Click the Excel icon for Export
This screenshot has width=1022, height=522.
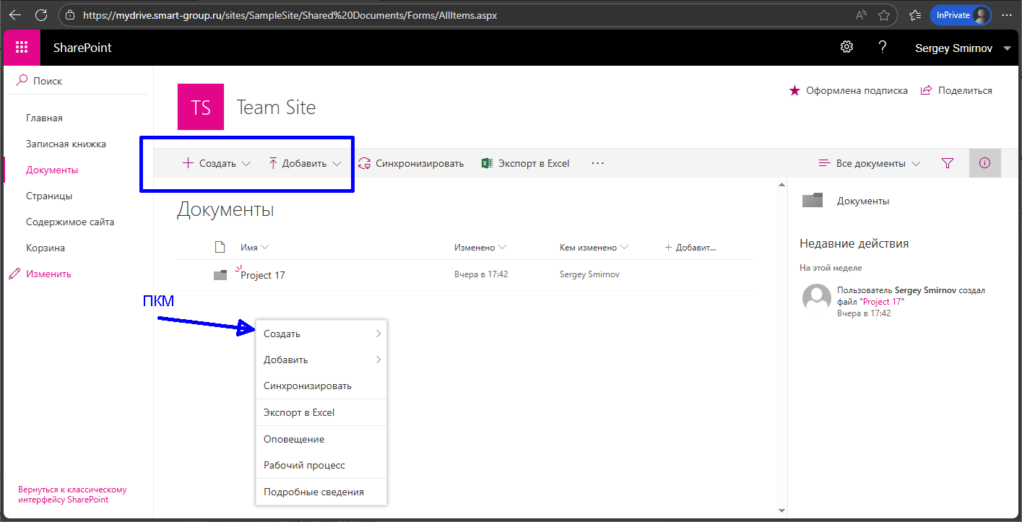coord(488,164)
